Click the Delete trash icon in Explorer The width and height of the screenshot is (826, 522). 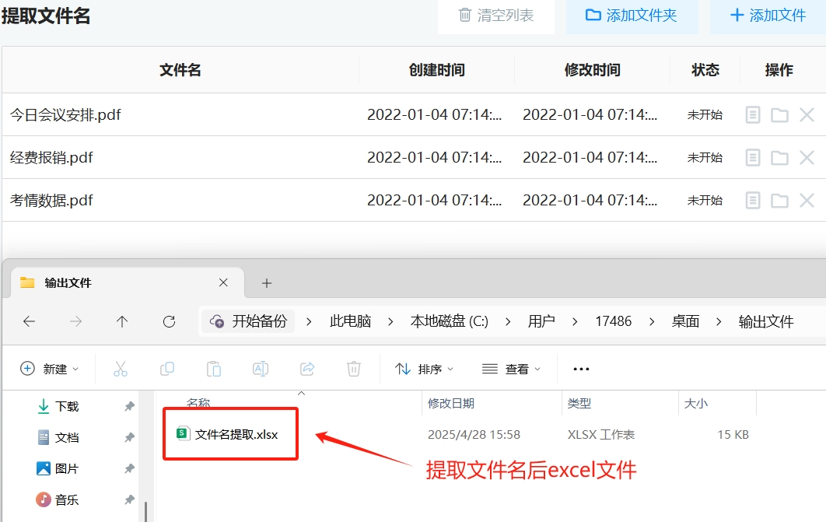[353, 369]
